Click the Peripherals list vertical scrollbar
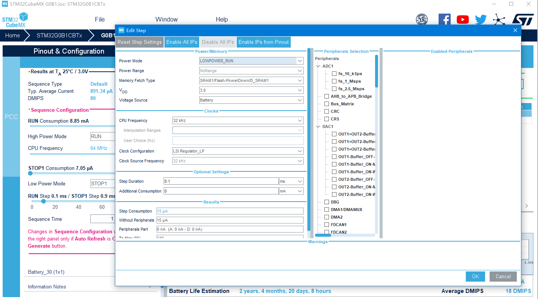Image resolution: width=538 pixels, height=299 pixels. (x=377, y=71)
